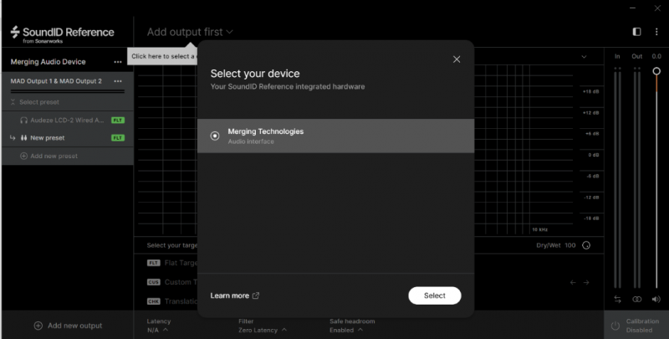Open Merging Audio Device options menu
This screenshot has width=669, height=339.
[x=118, y=62]
